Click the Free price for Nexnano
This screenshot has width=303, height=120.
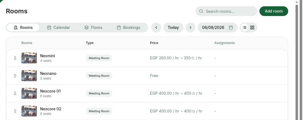154,76
